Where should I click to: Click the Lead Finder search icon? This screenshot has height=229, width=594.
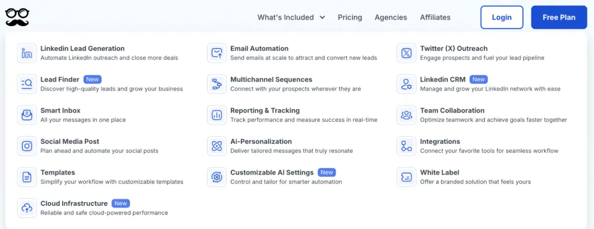point(27,84)
